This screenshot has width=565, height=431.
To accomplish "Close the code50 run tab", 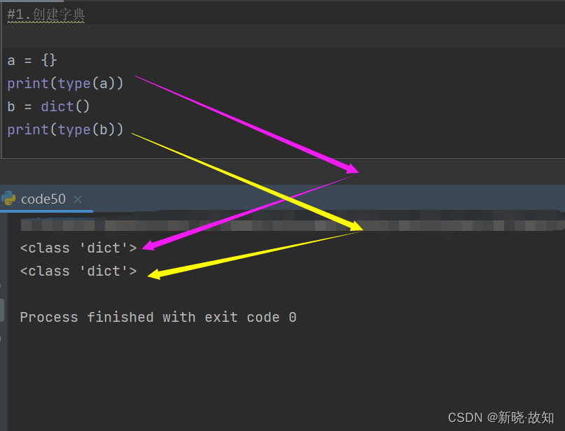I will pos(78,199).
